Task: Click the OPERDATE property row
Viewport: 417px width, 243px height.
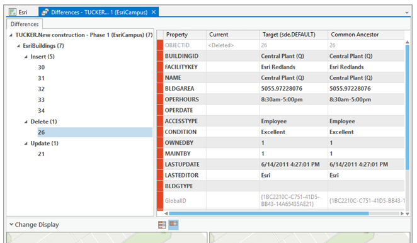Action: (x=281, y=110)
